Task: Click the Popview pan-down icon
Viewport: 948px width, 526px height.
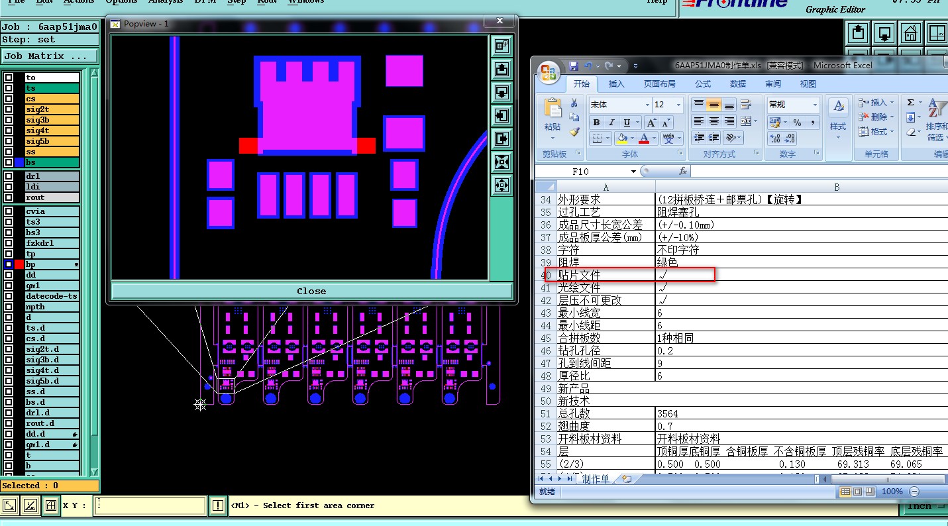Action: point(501,92)
